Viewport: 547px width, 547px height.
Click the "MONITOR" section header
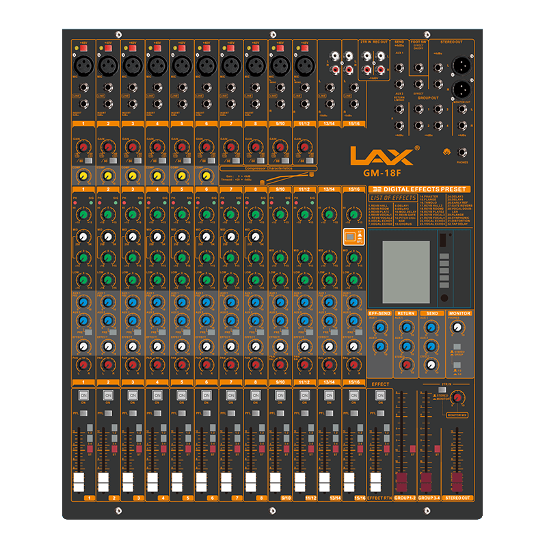pyautogui.click(x=459, y=313)
